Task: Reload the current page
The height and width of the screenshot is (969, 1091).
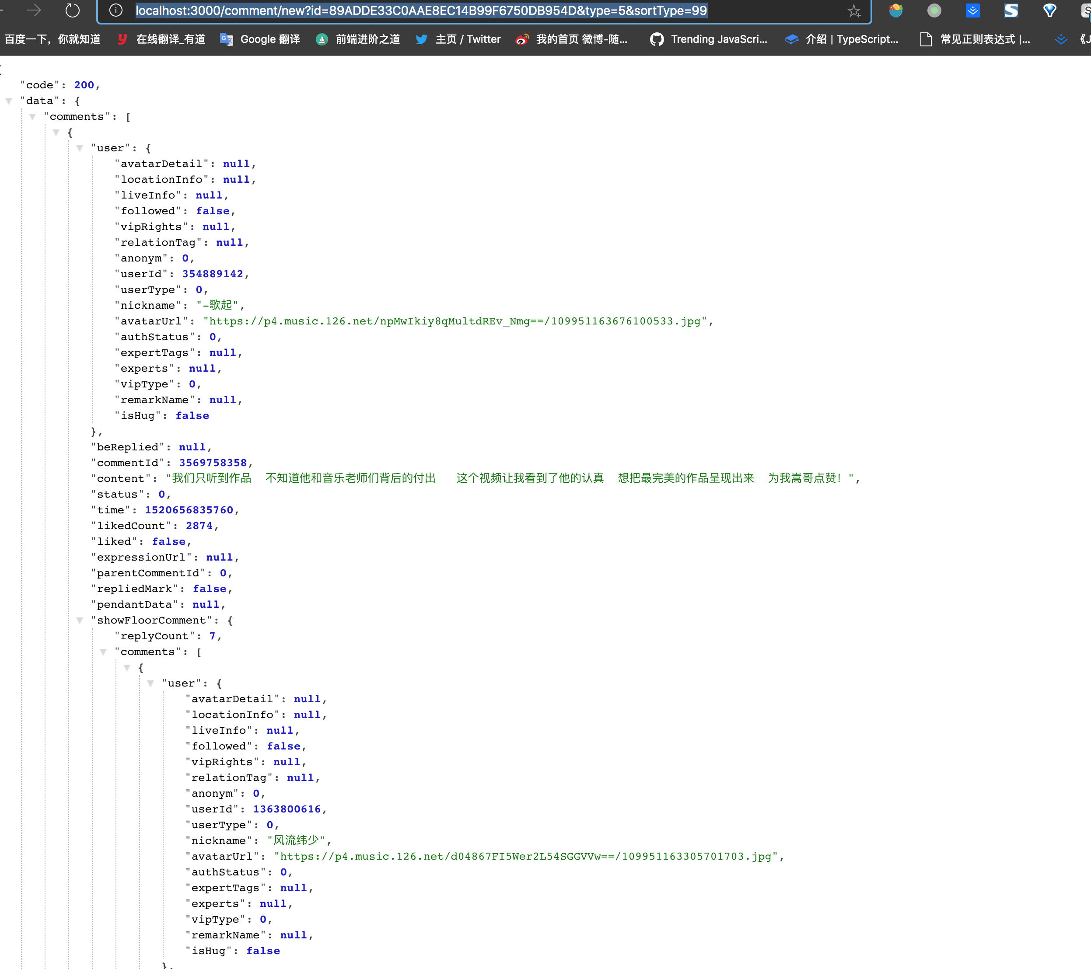Action: pyautogui.click(x=73, y=10)
